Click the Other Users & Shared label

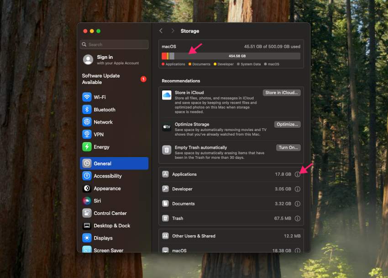point(194,236)
